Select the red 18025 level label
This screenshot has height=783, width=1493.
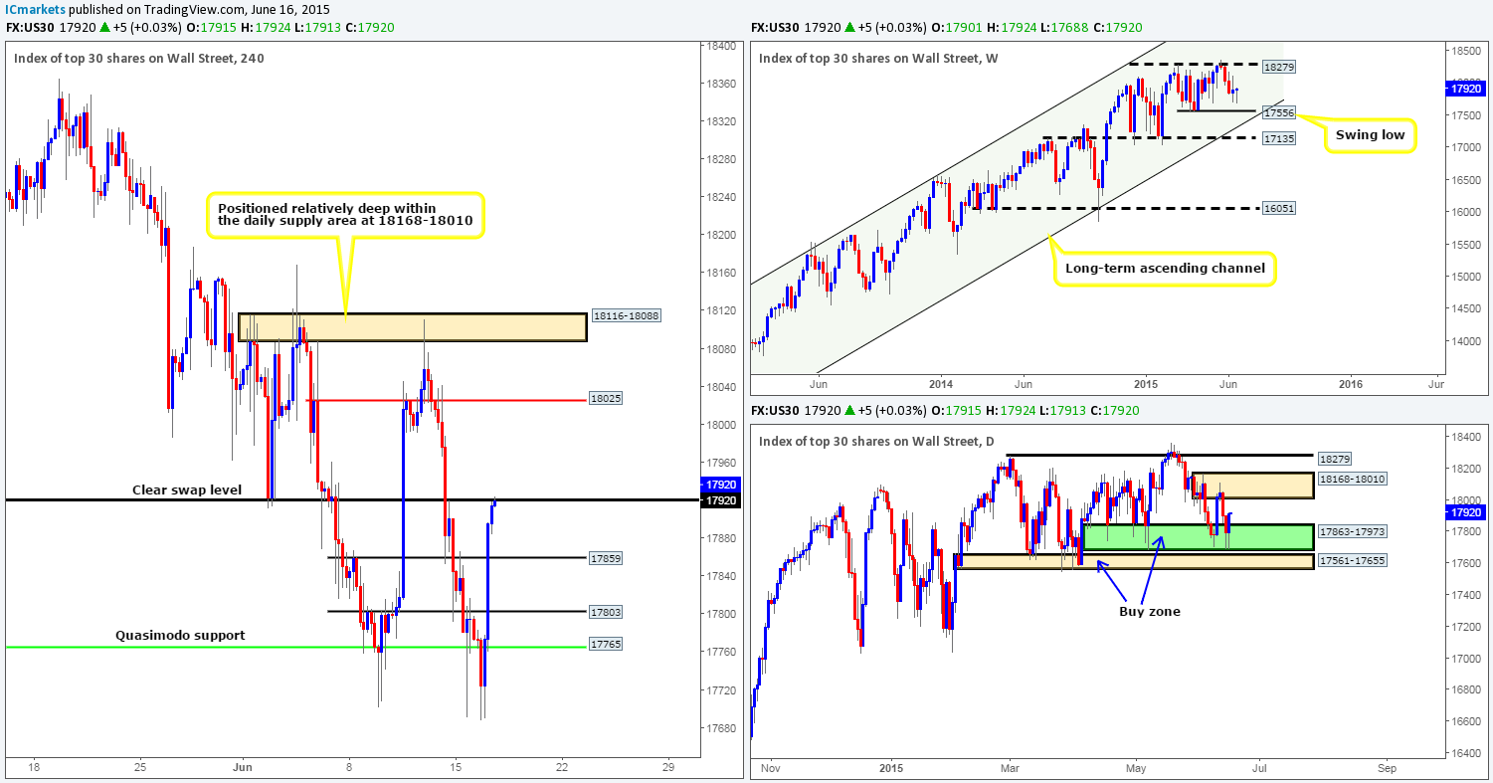click(x=607, y=399)
